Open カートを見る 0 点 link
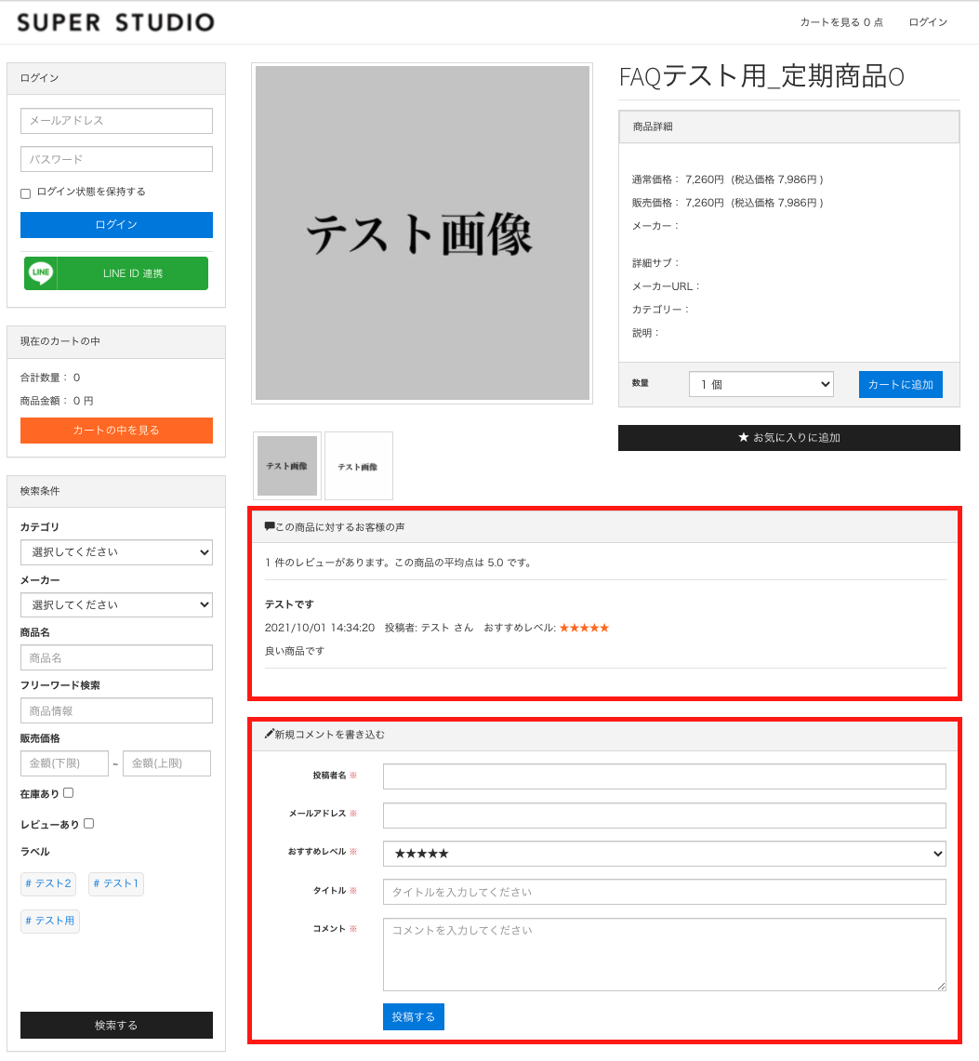 coord(841,22)
